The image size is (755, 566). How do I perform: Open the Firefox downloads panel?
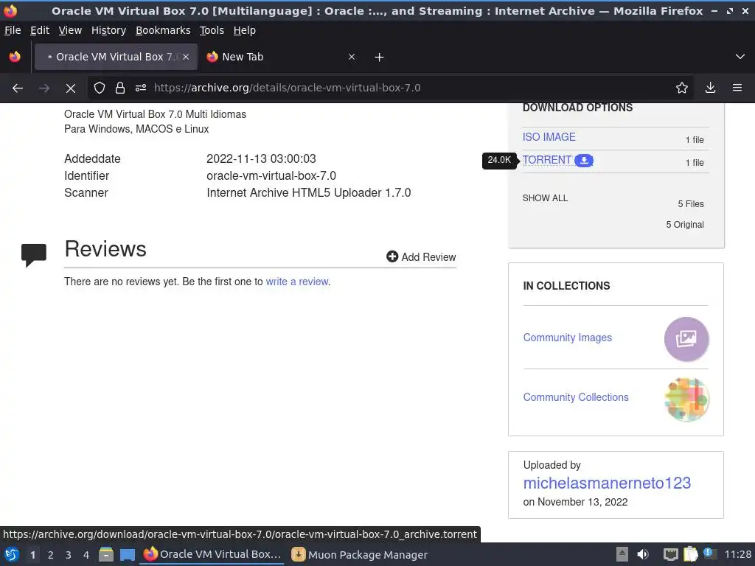[710, 88]
